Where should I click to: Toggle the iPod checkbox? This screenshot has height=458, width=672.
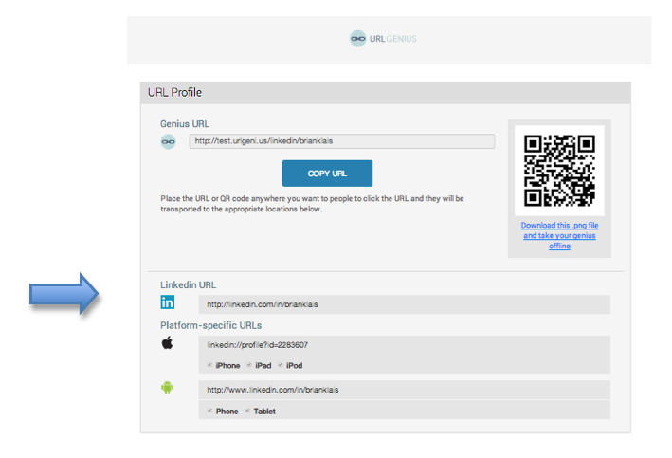coord(281,365)
